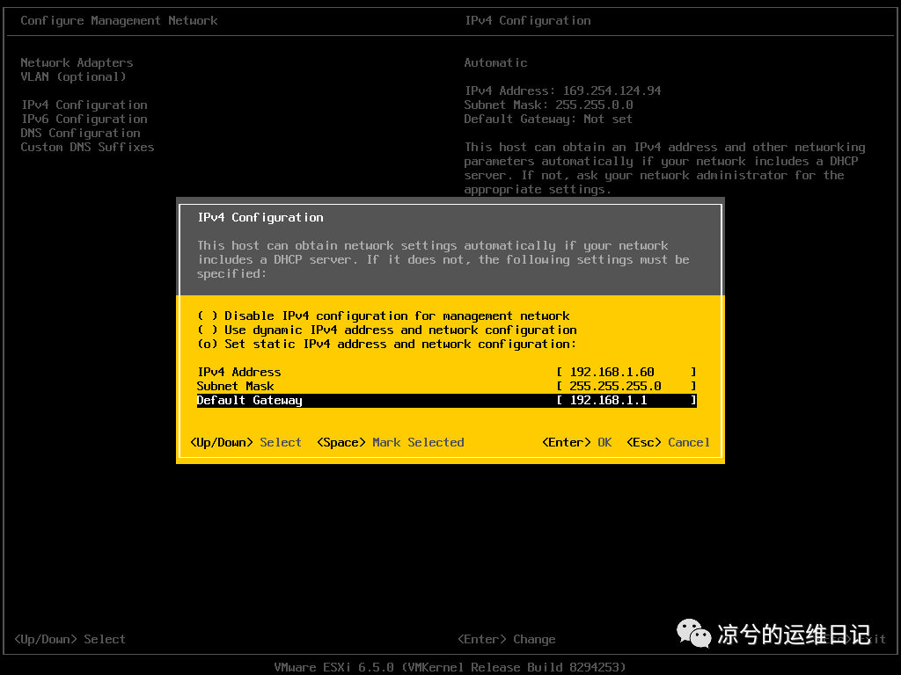Click Space Mark Selected hint
The height and width of the screenshot is (675, 901).
click(390, 443)
